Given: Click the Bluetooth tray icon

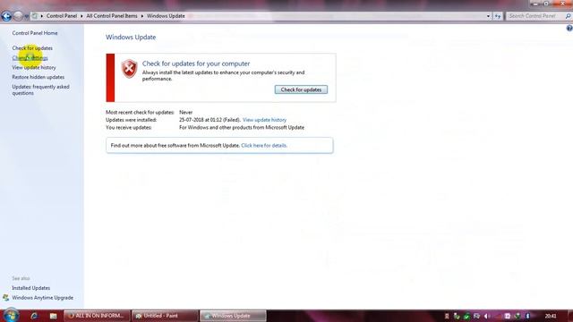Looking at the screenshot, I should 527,316.
